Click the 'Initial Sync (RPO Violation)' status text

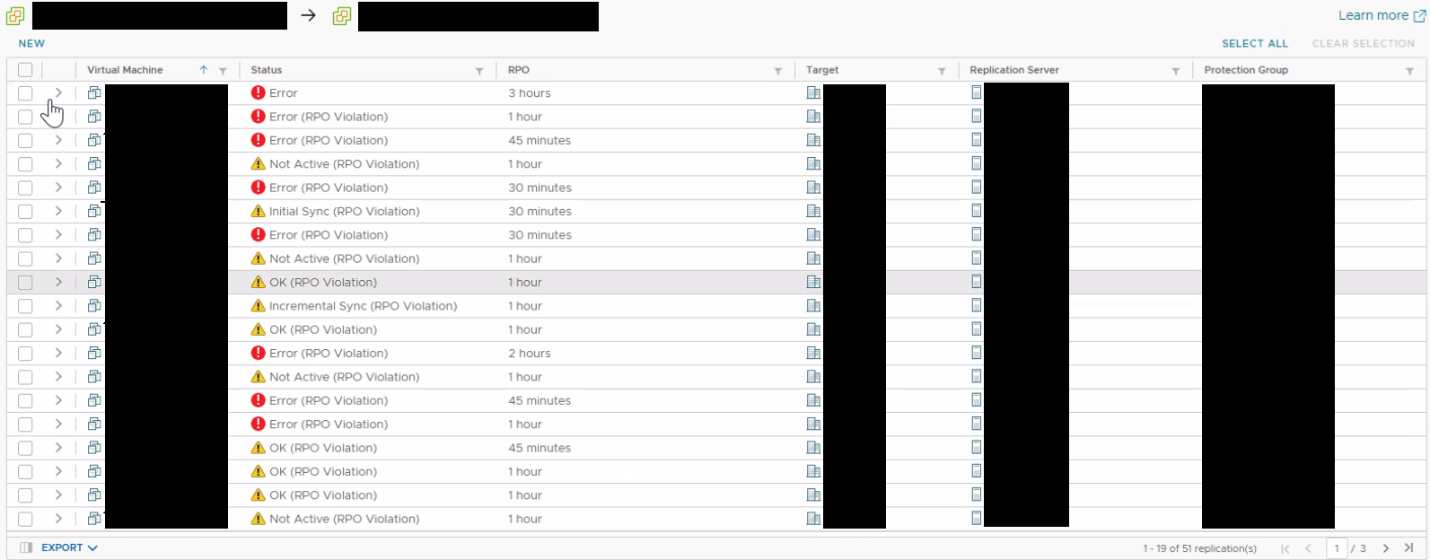(345, 212)
